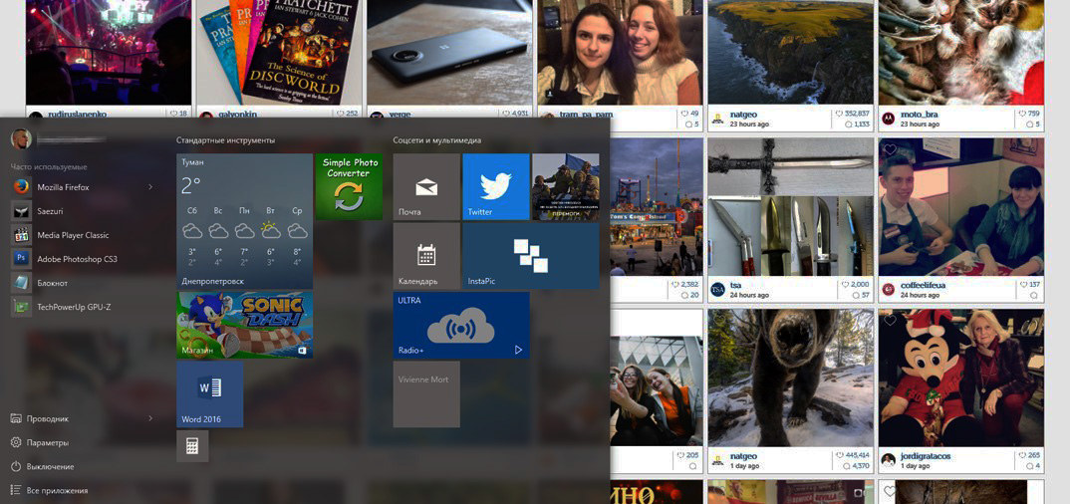Open the small Calculator tile
This screenshot has height=504, width=1070.
pyautogui.click(x=192, y=446)
